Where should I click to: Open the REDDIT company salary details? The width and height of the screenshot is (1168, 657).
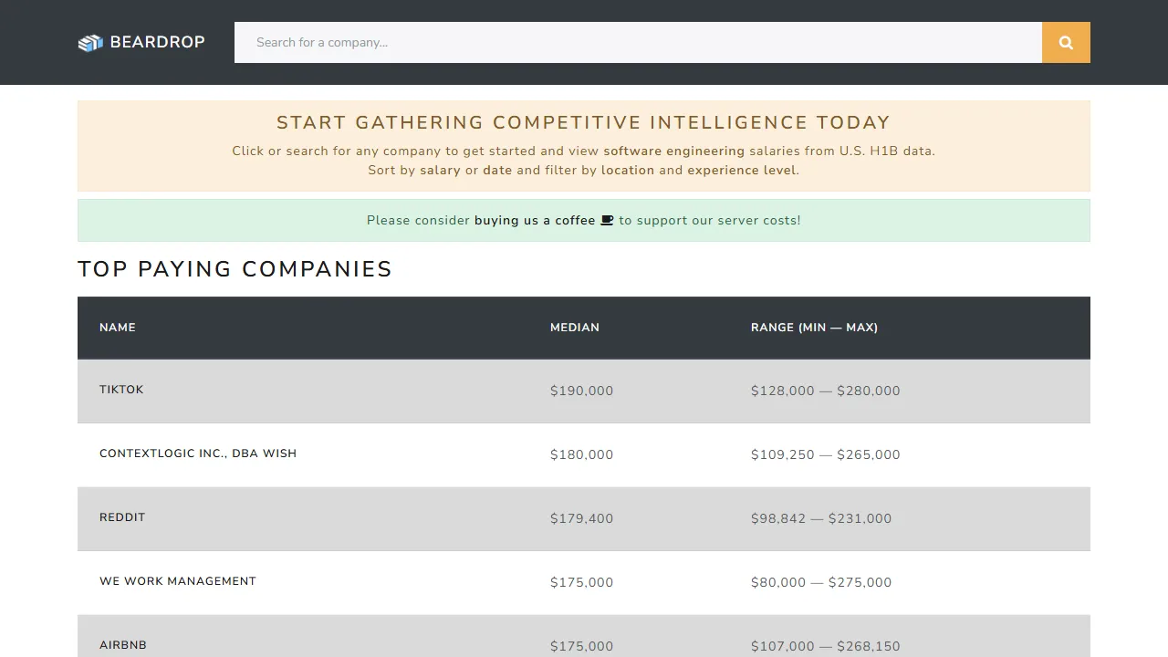click(122, 517)
